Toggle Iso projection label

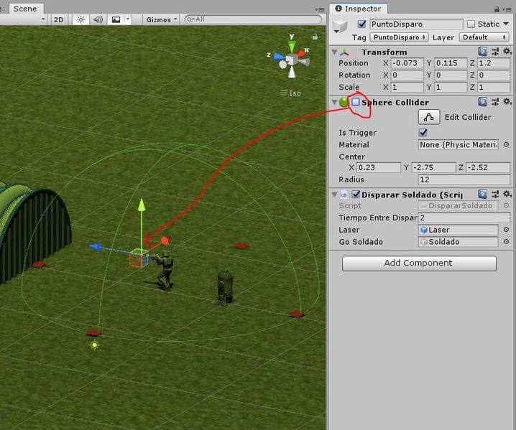(290, 93)
